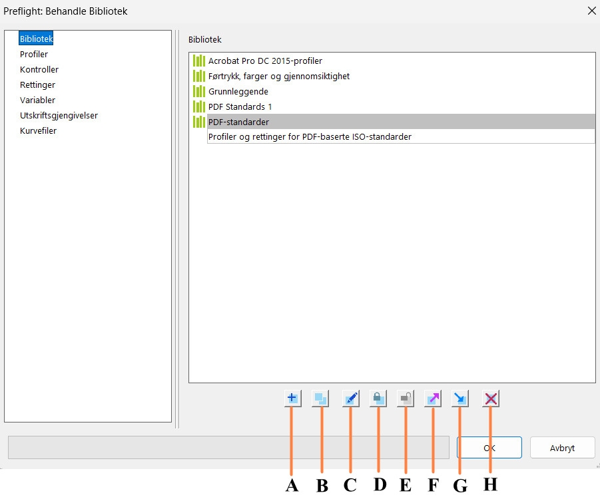This screenshot has height=503, width=600.
Task: Select Profiler in the left sidebar
Action: pyautogui.click(x=34, y=54)
